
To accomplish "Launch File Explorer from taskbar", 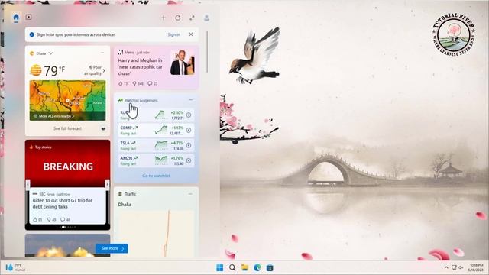I will pos(244,267).
